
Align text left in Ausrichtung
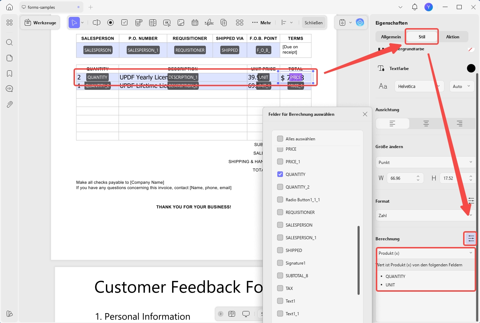point(392,123)
